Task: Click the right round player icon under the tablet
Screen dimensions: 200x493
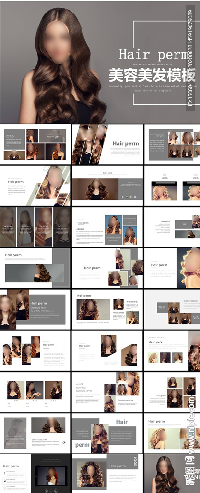Action: (56, 490)
